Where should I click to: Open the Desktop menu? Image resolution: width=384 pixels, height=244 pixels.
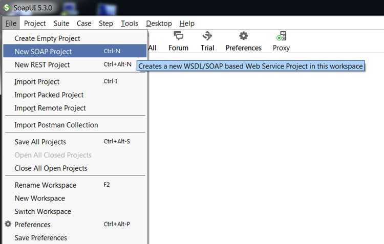159,24
